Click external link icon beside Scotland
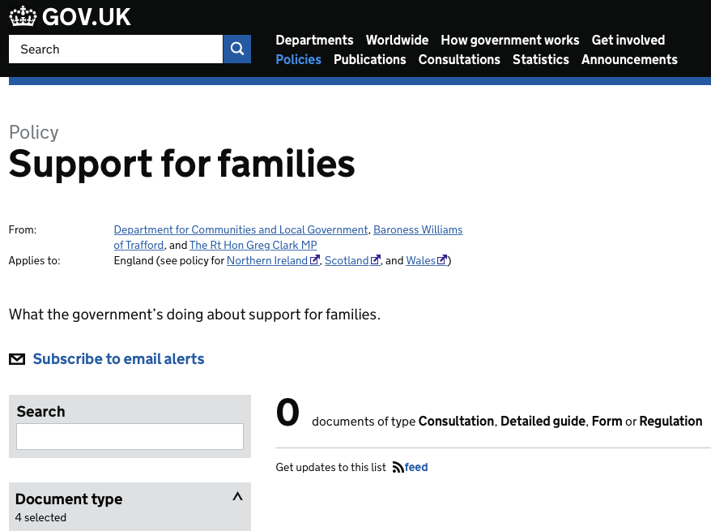 point(375,260)
